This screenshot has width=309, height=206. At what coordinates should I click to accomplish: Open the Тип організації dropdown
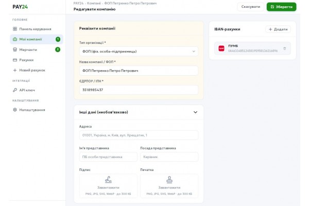click(139, 51)
